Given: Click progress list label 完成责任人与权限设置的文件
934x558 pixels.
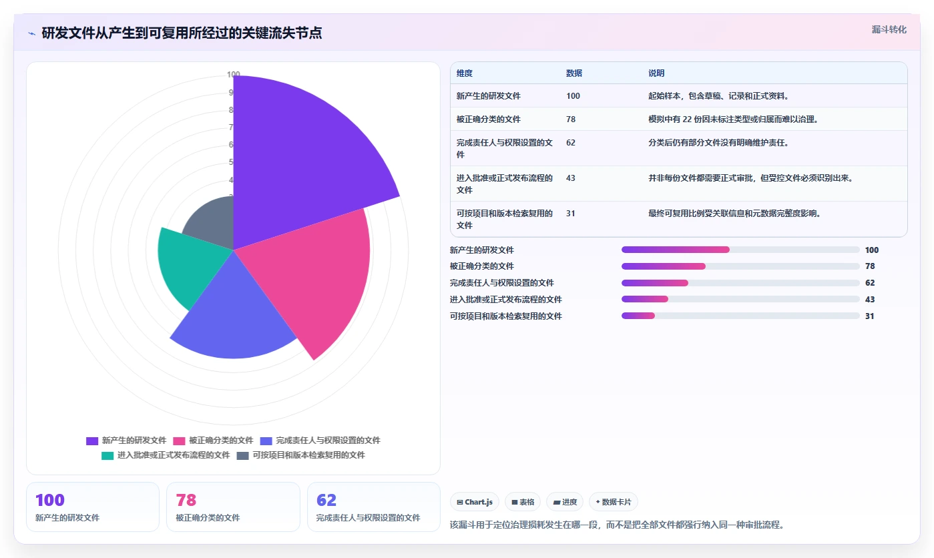Looking at the screenshot, I should (x=502, y=283).
